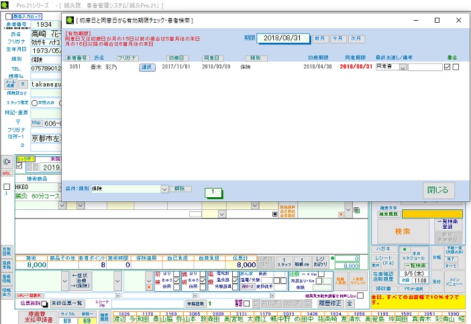Click the 検索履歴 button
471x324 pixels.
click(x=388, y=214)
